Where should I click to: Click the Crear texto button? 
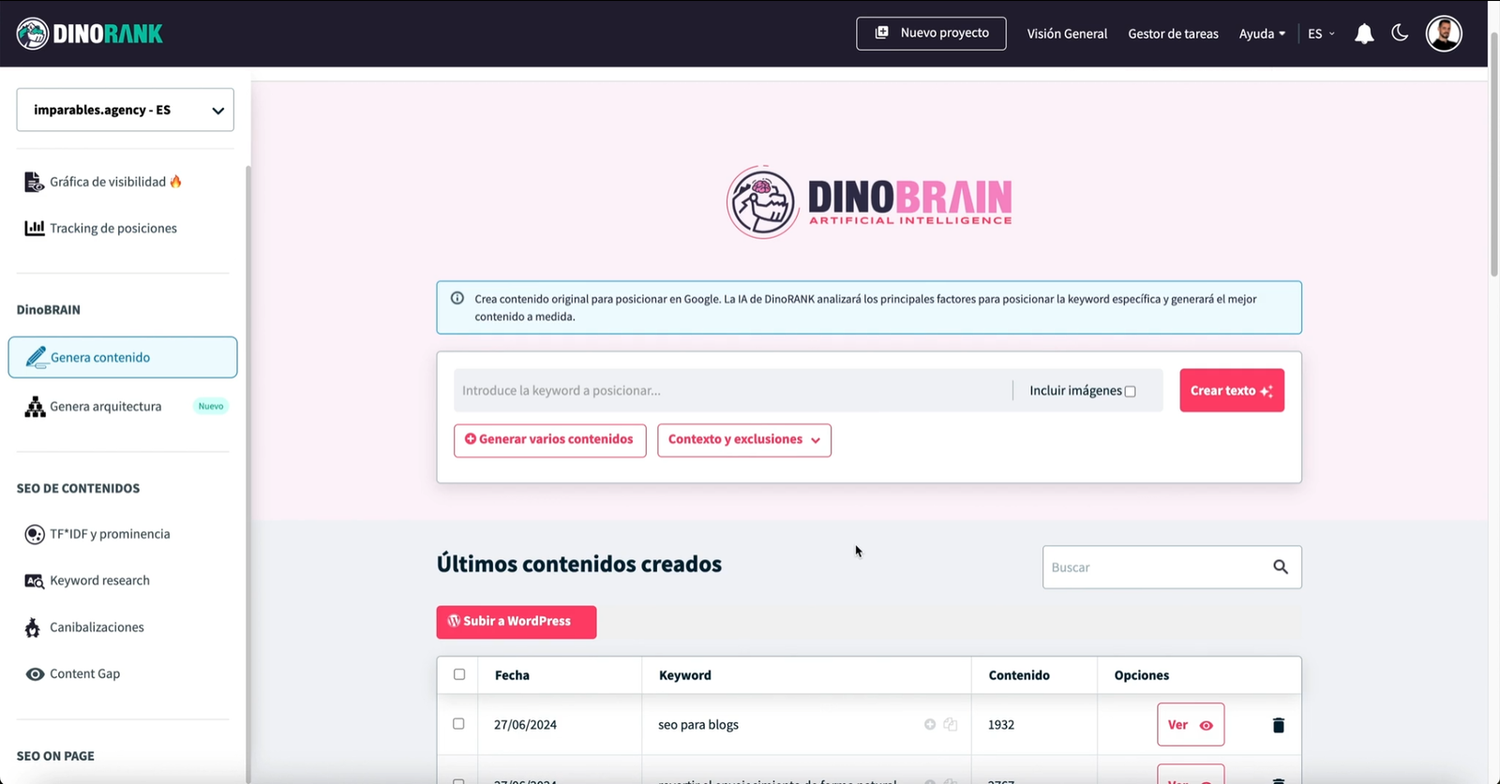point(1232,391)
